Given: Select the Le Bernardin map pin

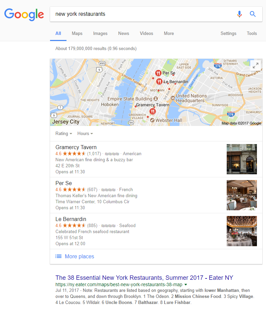Looking at the screenshot, I should (x=159, y=81).
